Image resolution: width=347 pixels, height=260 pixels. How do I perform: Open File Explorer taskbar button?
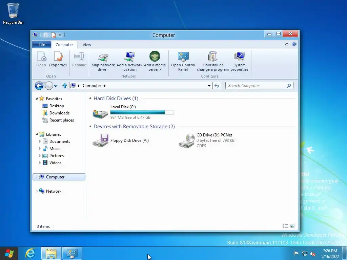pyautogui.click(x=51, y=253)
